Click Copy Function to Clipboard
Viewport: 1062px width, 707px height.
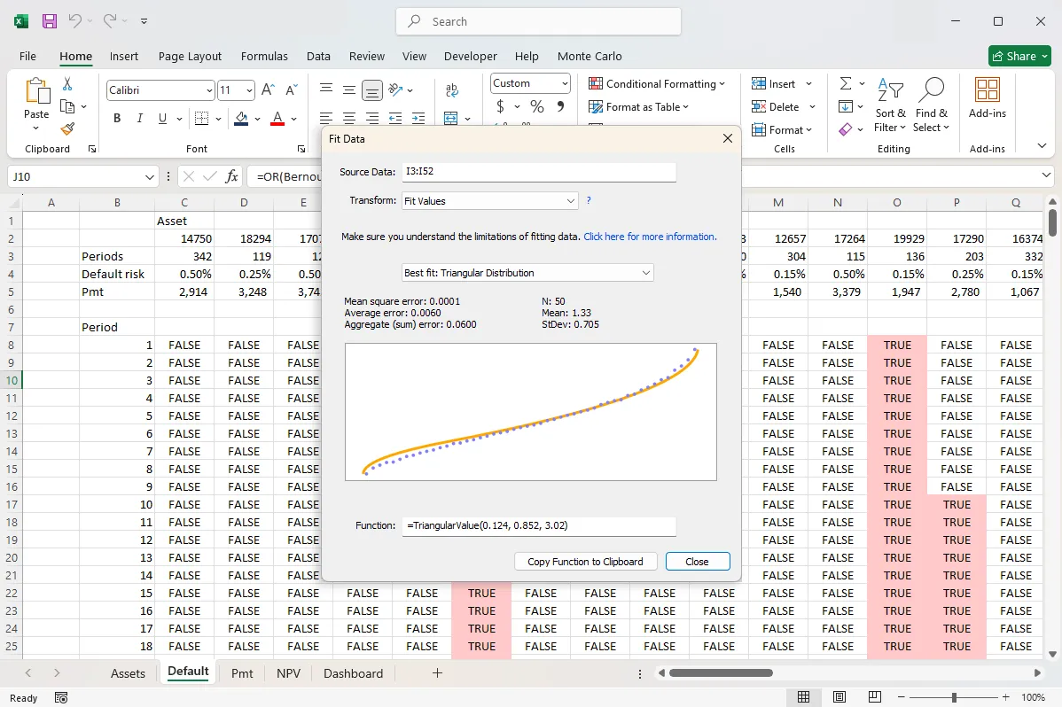tap(585, 561)
